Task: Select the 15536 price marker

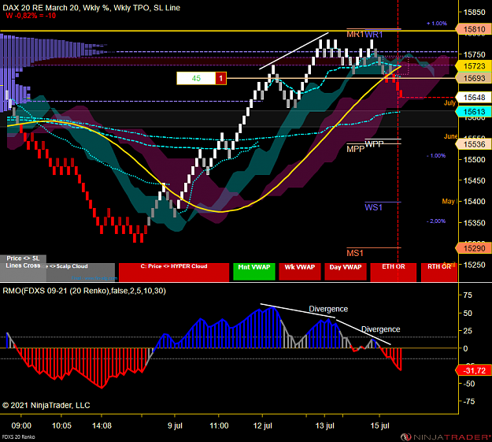Action: pyautogui.click(x=475, y=144)
